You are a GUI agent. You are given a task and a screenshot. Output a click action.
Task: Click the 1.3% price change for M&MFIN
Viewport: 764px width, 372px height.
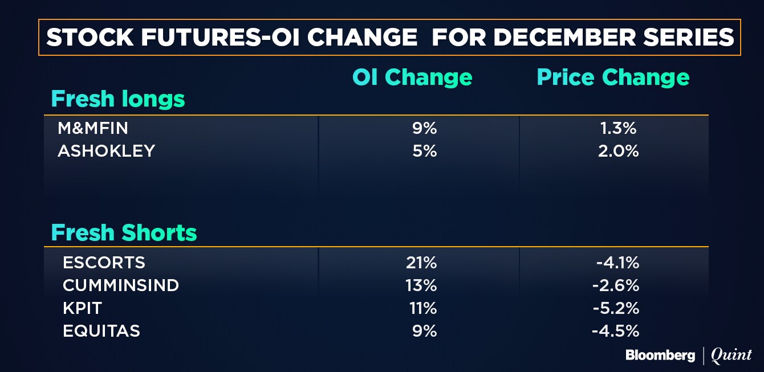point(617,129)
